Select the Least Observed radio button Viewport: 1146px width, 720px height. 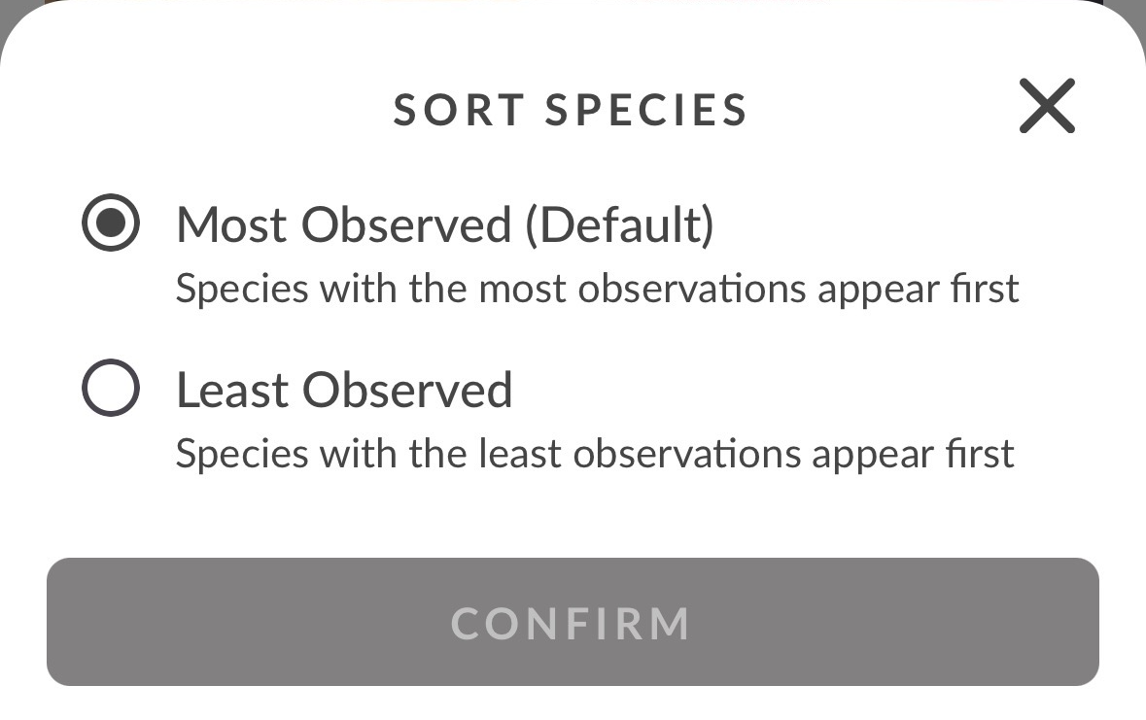coord(111,388)
